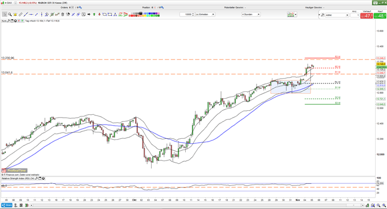Screen dimensions: 387x209
Task: Click the red Verkauf sell button
Action: click(366, 16)
